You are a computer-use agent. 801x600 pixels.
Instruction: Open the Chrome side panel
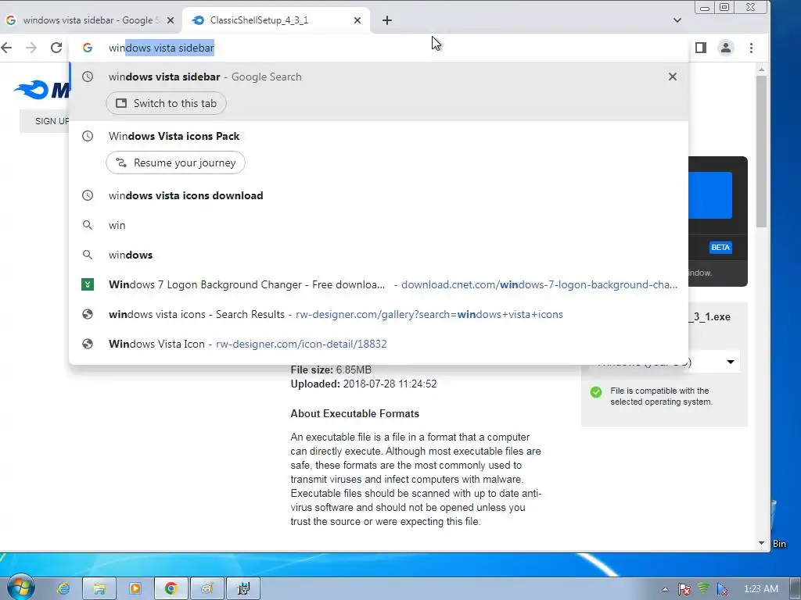point(700,48)
